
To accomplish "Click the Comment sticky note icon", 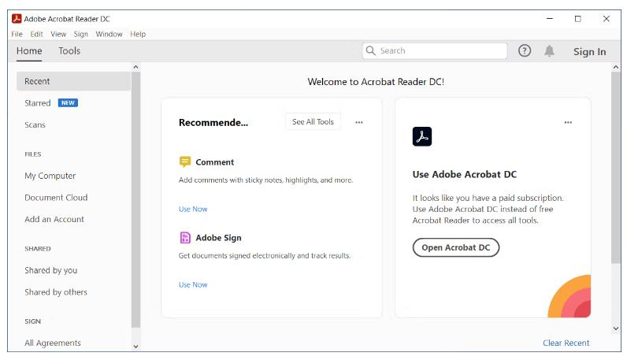I will tap(185, 161).
